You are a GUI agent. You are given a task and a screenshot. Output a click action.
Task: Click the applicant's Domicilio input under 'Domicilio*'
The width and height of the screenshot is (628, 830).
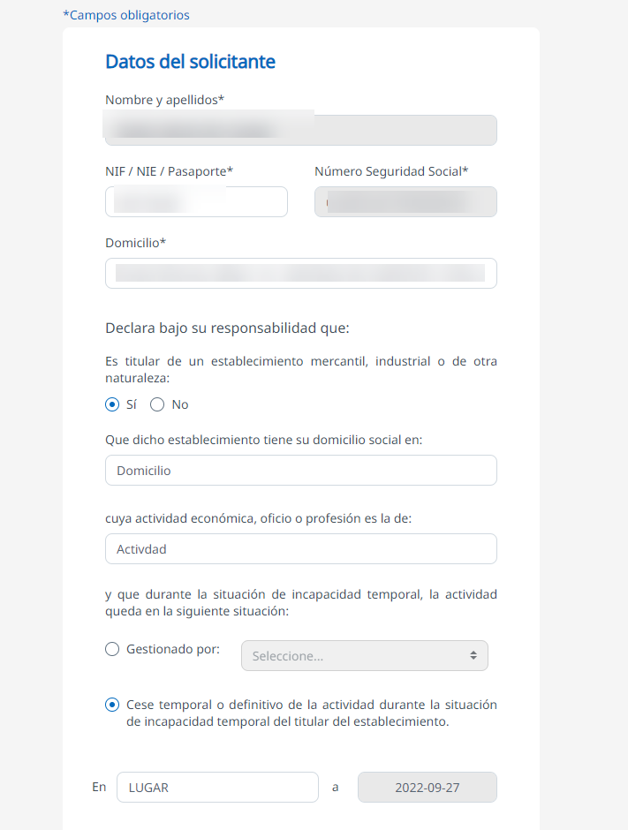coord(300,273)
